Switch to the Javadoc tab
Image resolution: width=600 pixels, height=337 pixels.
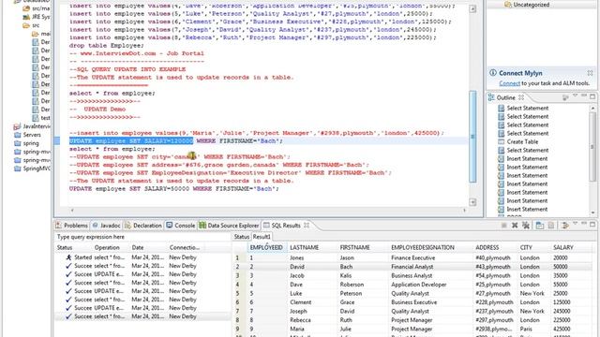[106, 226]
